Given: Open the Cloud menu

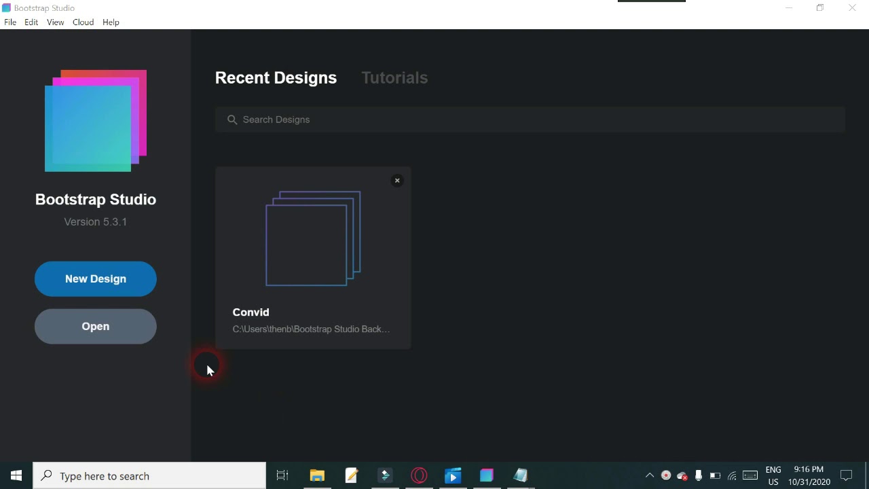Looking at the screenshot, I should click(x=84, y=22).
